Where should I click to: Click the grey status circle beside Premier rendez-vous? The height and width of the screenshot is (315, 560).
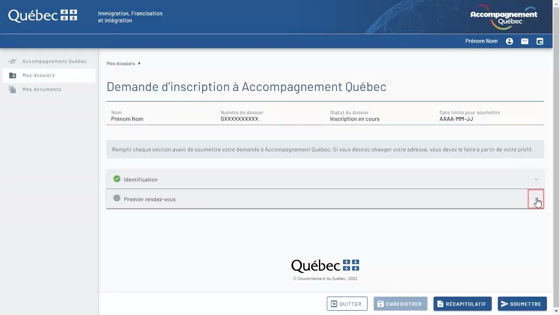(117, 198)
